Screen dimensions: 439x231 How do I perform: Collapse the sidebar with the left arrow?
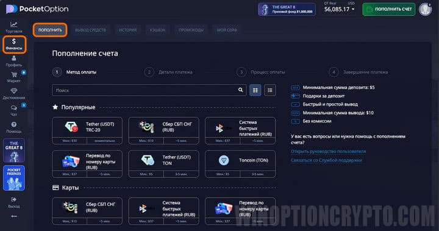[x=13, y=216]
